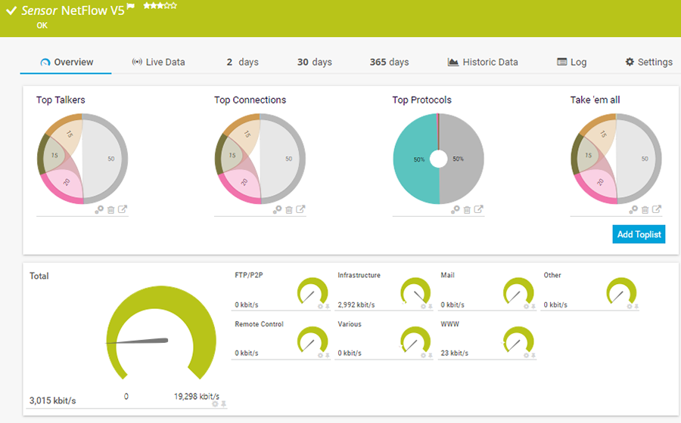Click the OK status checkmark in header
The height and width of the screenshot is (423, 681).
(x=11, y=11)
